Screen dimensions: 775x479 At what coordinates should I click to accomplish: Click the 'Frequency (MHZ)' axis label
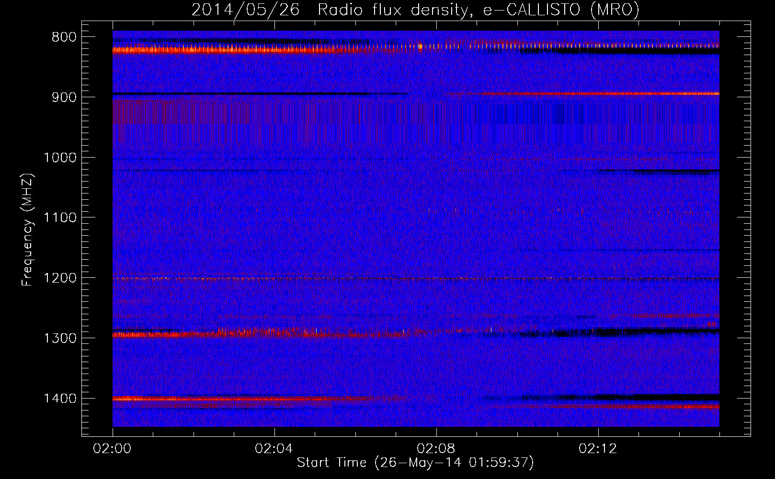[x=27, y=230]
